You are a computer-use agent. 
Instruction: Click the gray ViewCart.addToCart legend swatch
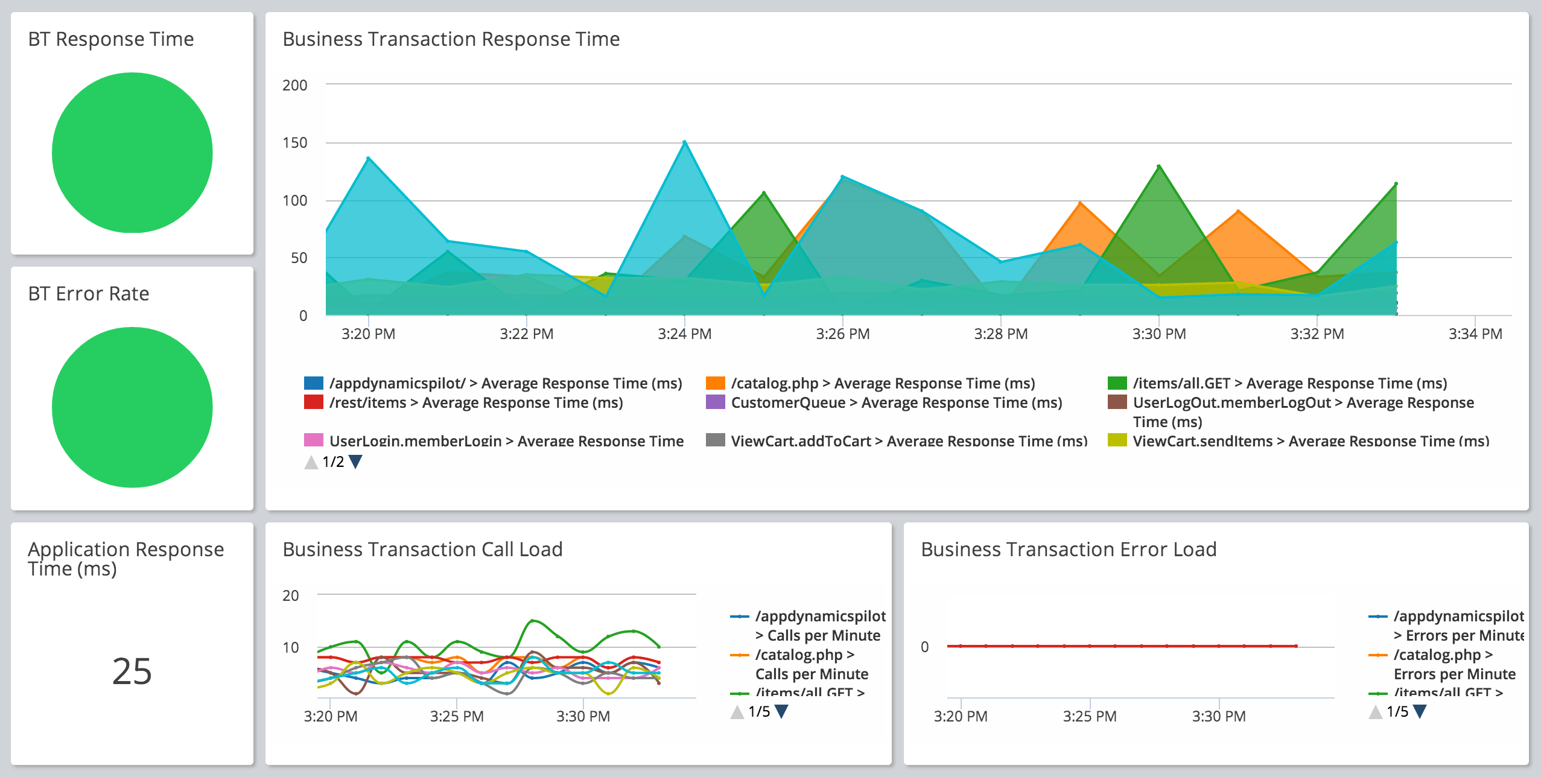pos(716,441)
